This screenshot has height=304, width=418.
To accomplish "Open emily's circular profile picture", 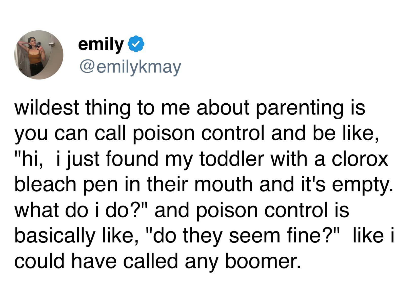I will pos(39,55).
